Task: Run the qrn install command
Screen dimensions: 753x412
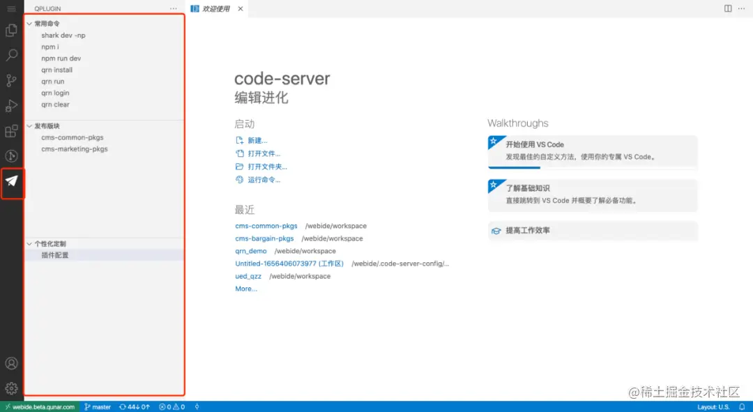Action: coord(56,70)
